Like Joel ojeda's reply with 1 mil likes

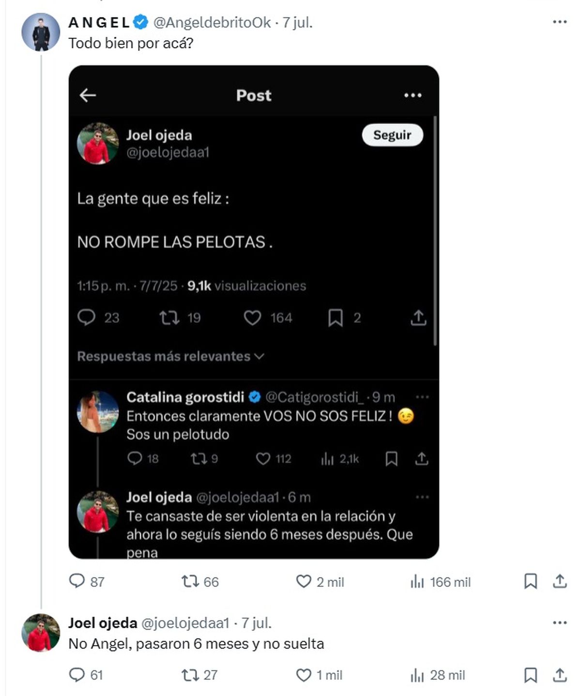coord(319,675)
